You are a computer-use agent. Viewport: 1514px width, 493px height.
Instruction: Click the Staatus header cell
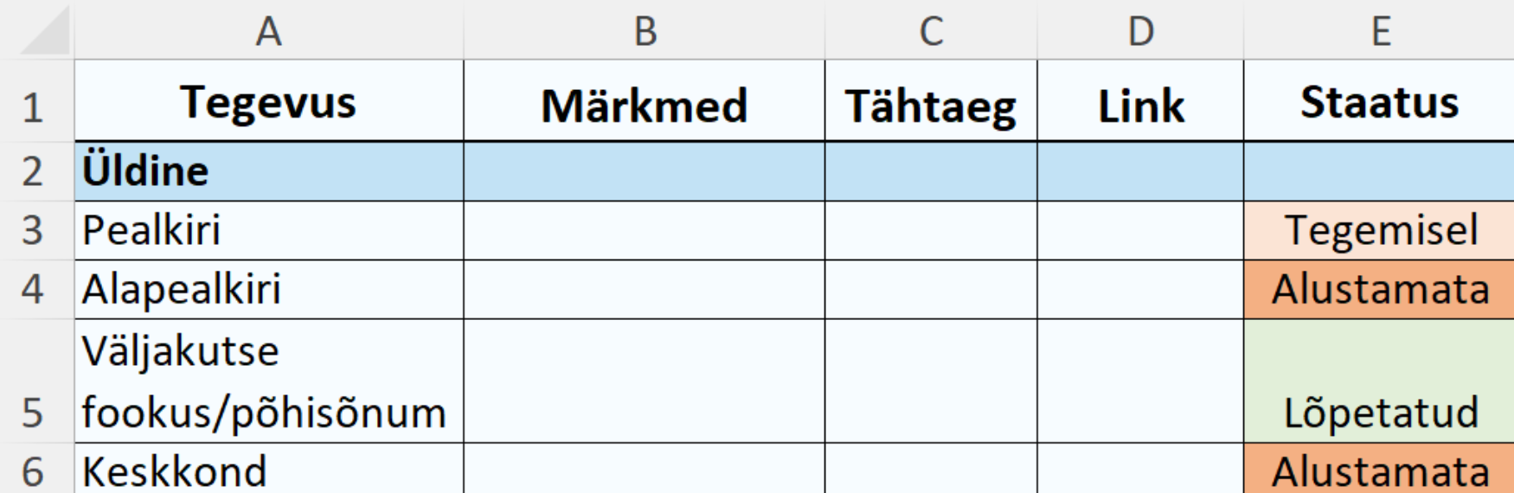(x=1379, y=103)
